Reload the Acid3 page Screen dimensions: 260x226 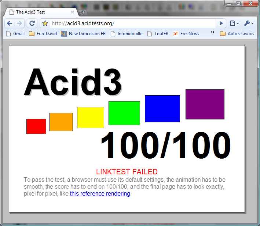32,23
